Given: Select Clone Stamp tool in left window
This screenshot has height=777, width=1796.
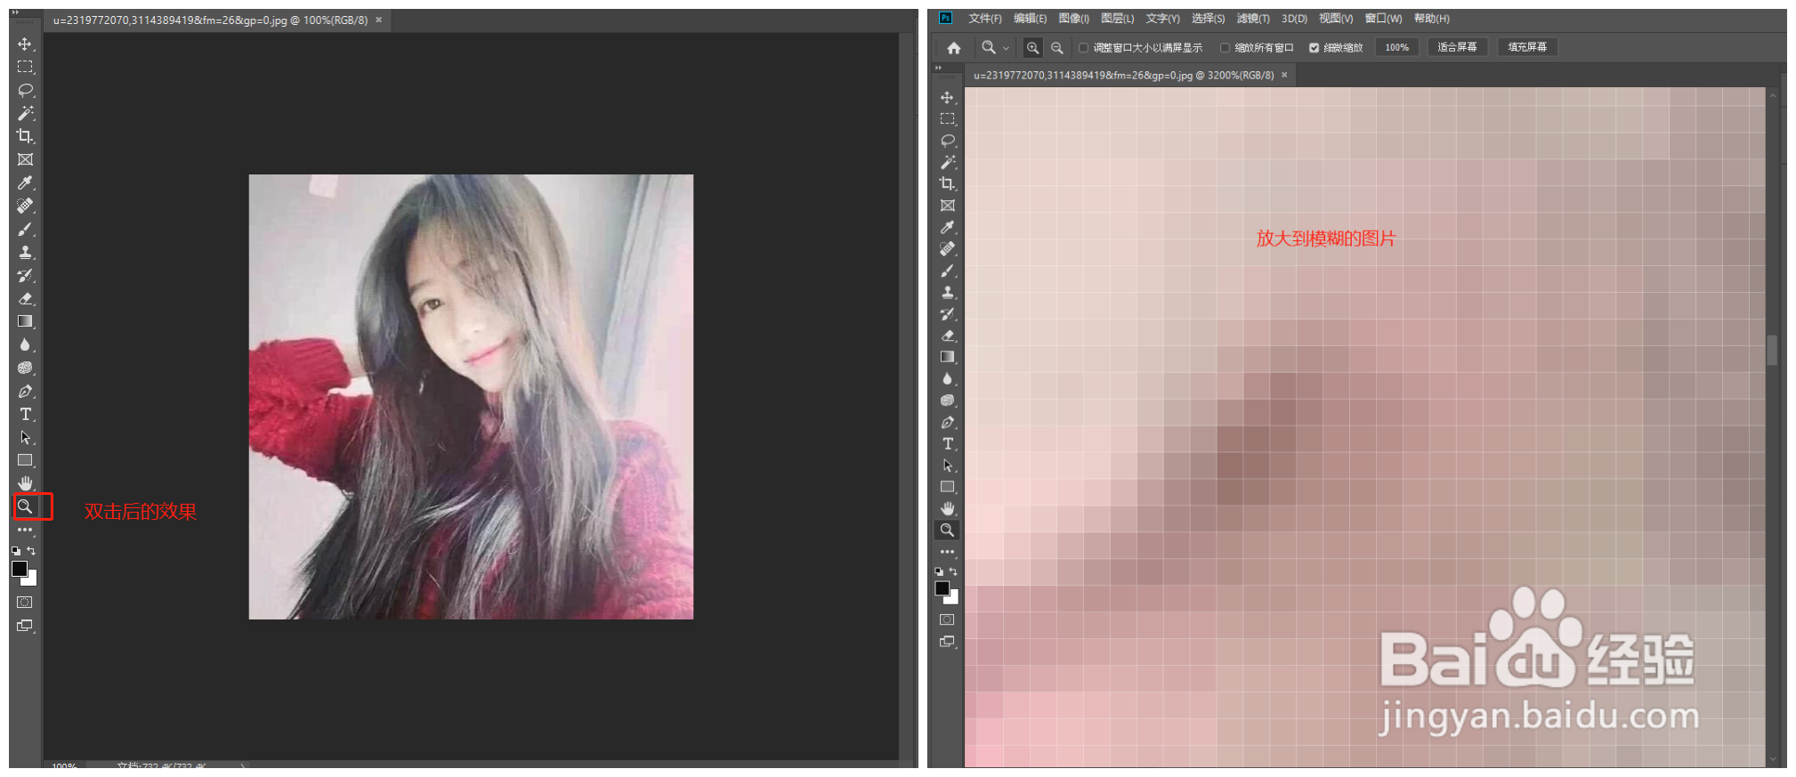Looking at the screenshot, I should coord(25,252).
